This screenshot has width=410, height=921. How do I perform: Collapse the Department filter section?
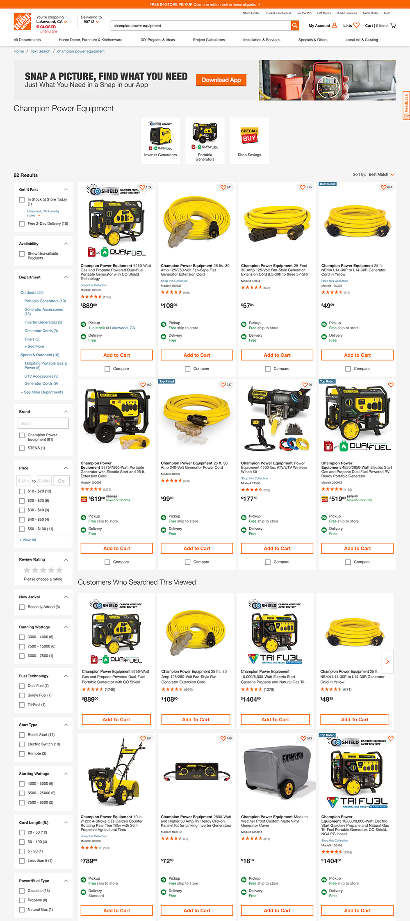coord(66,277)
